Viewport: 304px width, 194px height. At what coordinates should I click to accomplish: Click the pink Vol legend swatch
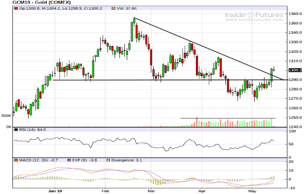pos(101,8)
